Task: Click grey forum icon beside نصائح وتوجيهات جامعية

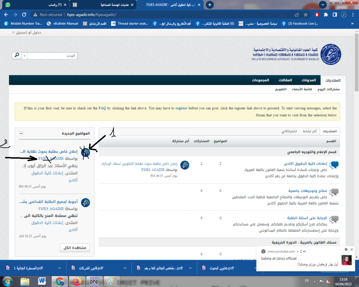Action: point(334,192)
